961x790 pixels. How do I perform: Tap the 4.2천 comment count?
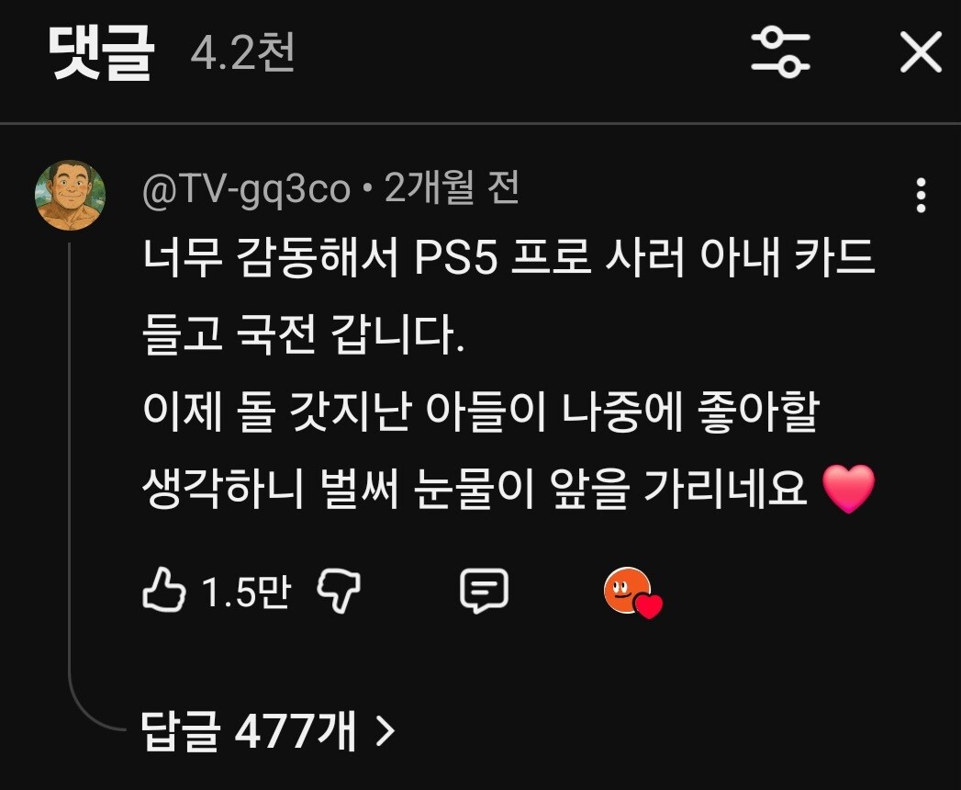242,53
